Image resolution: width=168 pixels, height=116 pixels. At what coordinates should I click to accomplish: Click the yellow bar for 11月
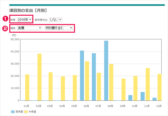coord(148,84)
